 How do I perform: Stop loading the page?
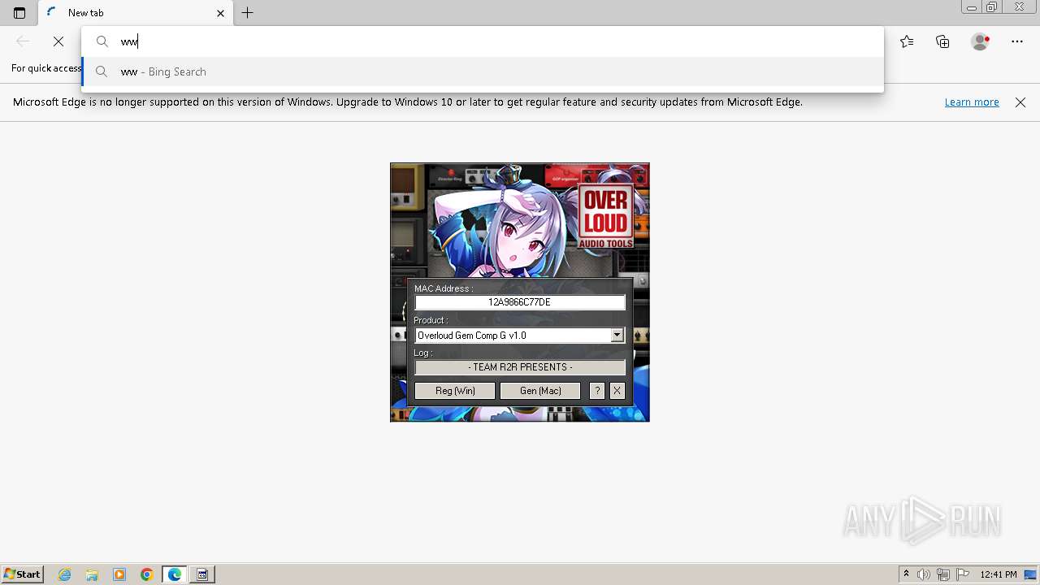coord(58,41)
